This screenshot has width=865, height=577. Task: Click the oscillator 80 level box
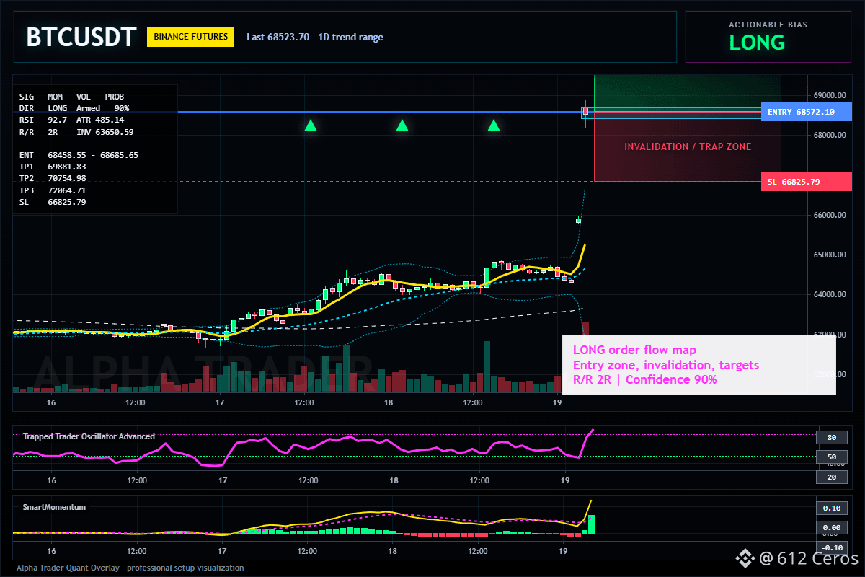(830, 437)
